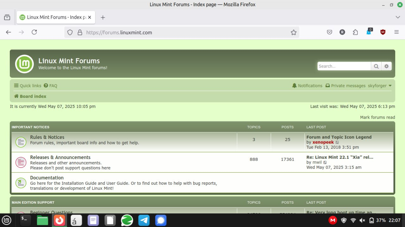Viewport: 405px width, 227px height.
Task: Open a new browser tab
Action: coord(103,17)
